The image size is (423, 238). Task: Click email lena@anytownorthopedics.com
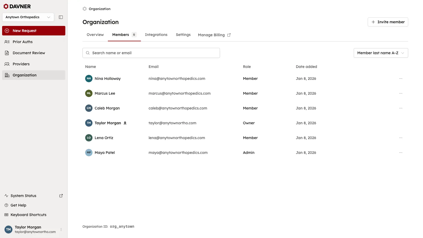point(177,138)
